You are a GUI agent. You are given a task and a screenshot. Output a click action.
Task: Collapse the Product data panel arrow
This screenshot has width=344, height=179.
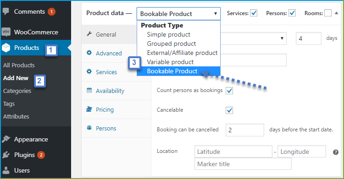(x=336, y=13)
